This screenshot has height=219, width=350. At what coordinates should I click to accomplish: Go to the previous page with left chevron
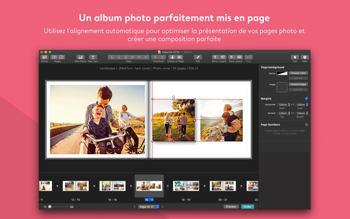point(135,207)
